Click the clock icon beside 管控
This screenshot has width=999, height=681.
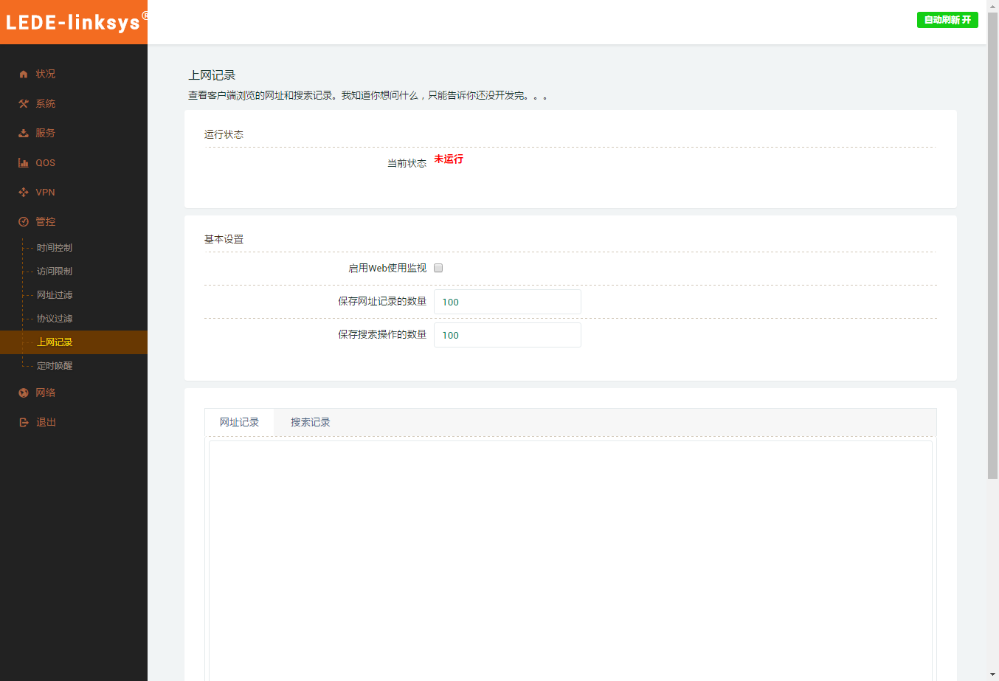[x=24, y=222]
